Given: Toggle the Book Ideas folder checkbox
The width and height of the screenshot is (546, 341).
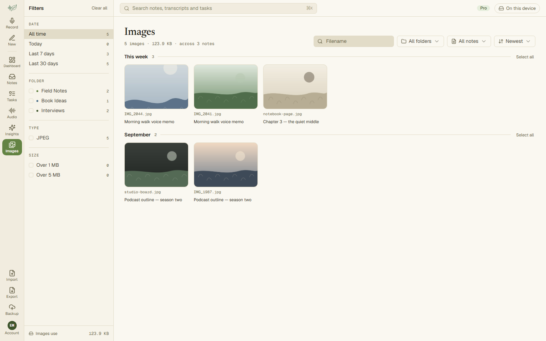Looking at the screenshot, I should (x=31, y=101).
